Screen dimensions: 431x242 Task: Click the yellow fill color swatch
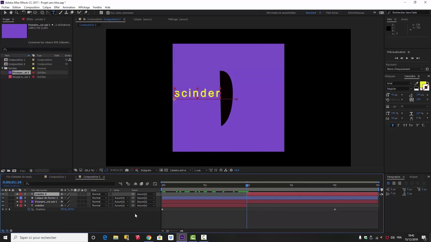(x=423, y=84)
